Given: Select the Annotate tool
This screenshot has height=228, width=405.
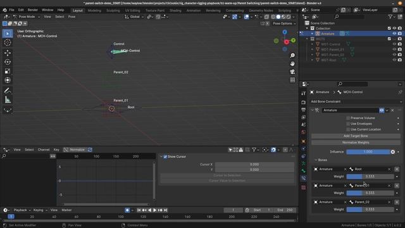Looking at the screenshot, I should 8,91.
